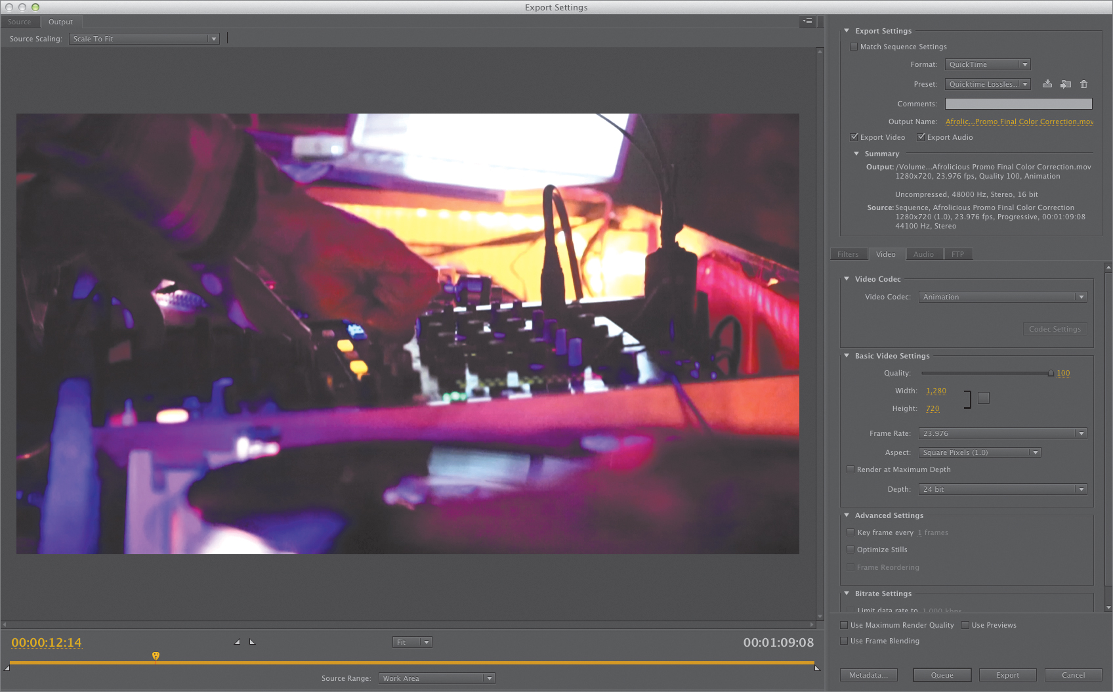Collapse the Video Codec section

point(847,279)
